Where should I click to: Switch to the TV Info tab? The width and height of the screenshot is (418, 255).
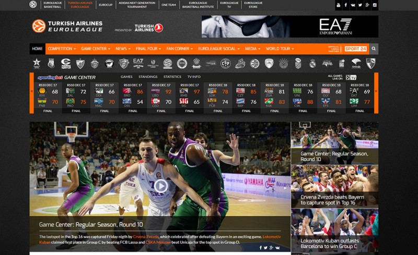tap(194, 77)
